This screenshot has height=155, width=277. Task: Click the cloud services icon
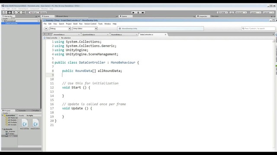(x=232, y=12)
